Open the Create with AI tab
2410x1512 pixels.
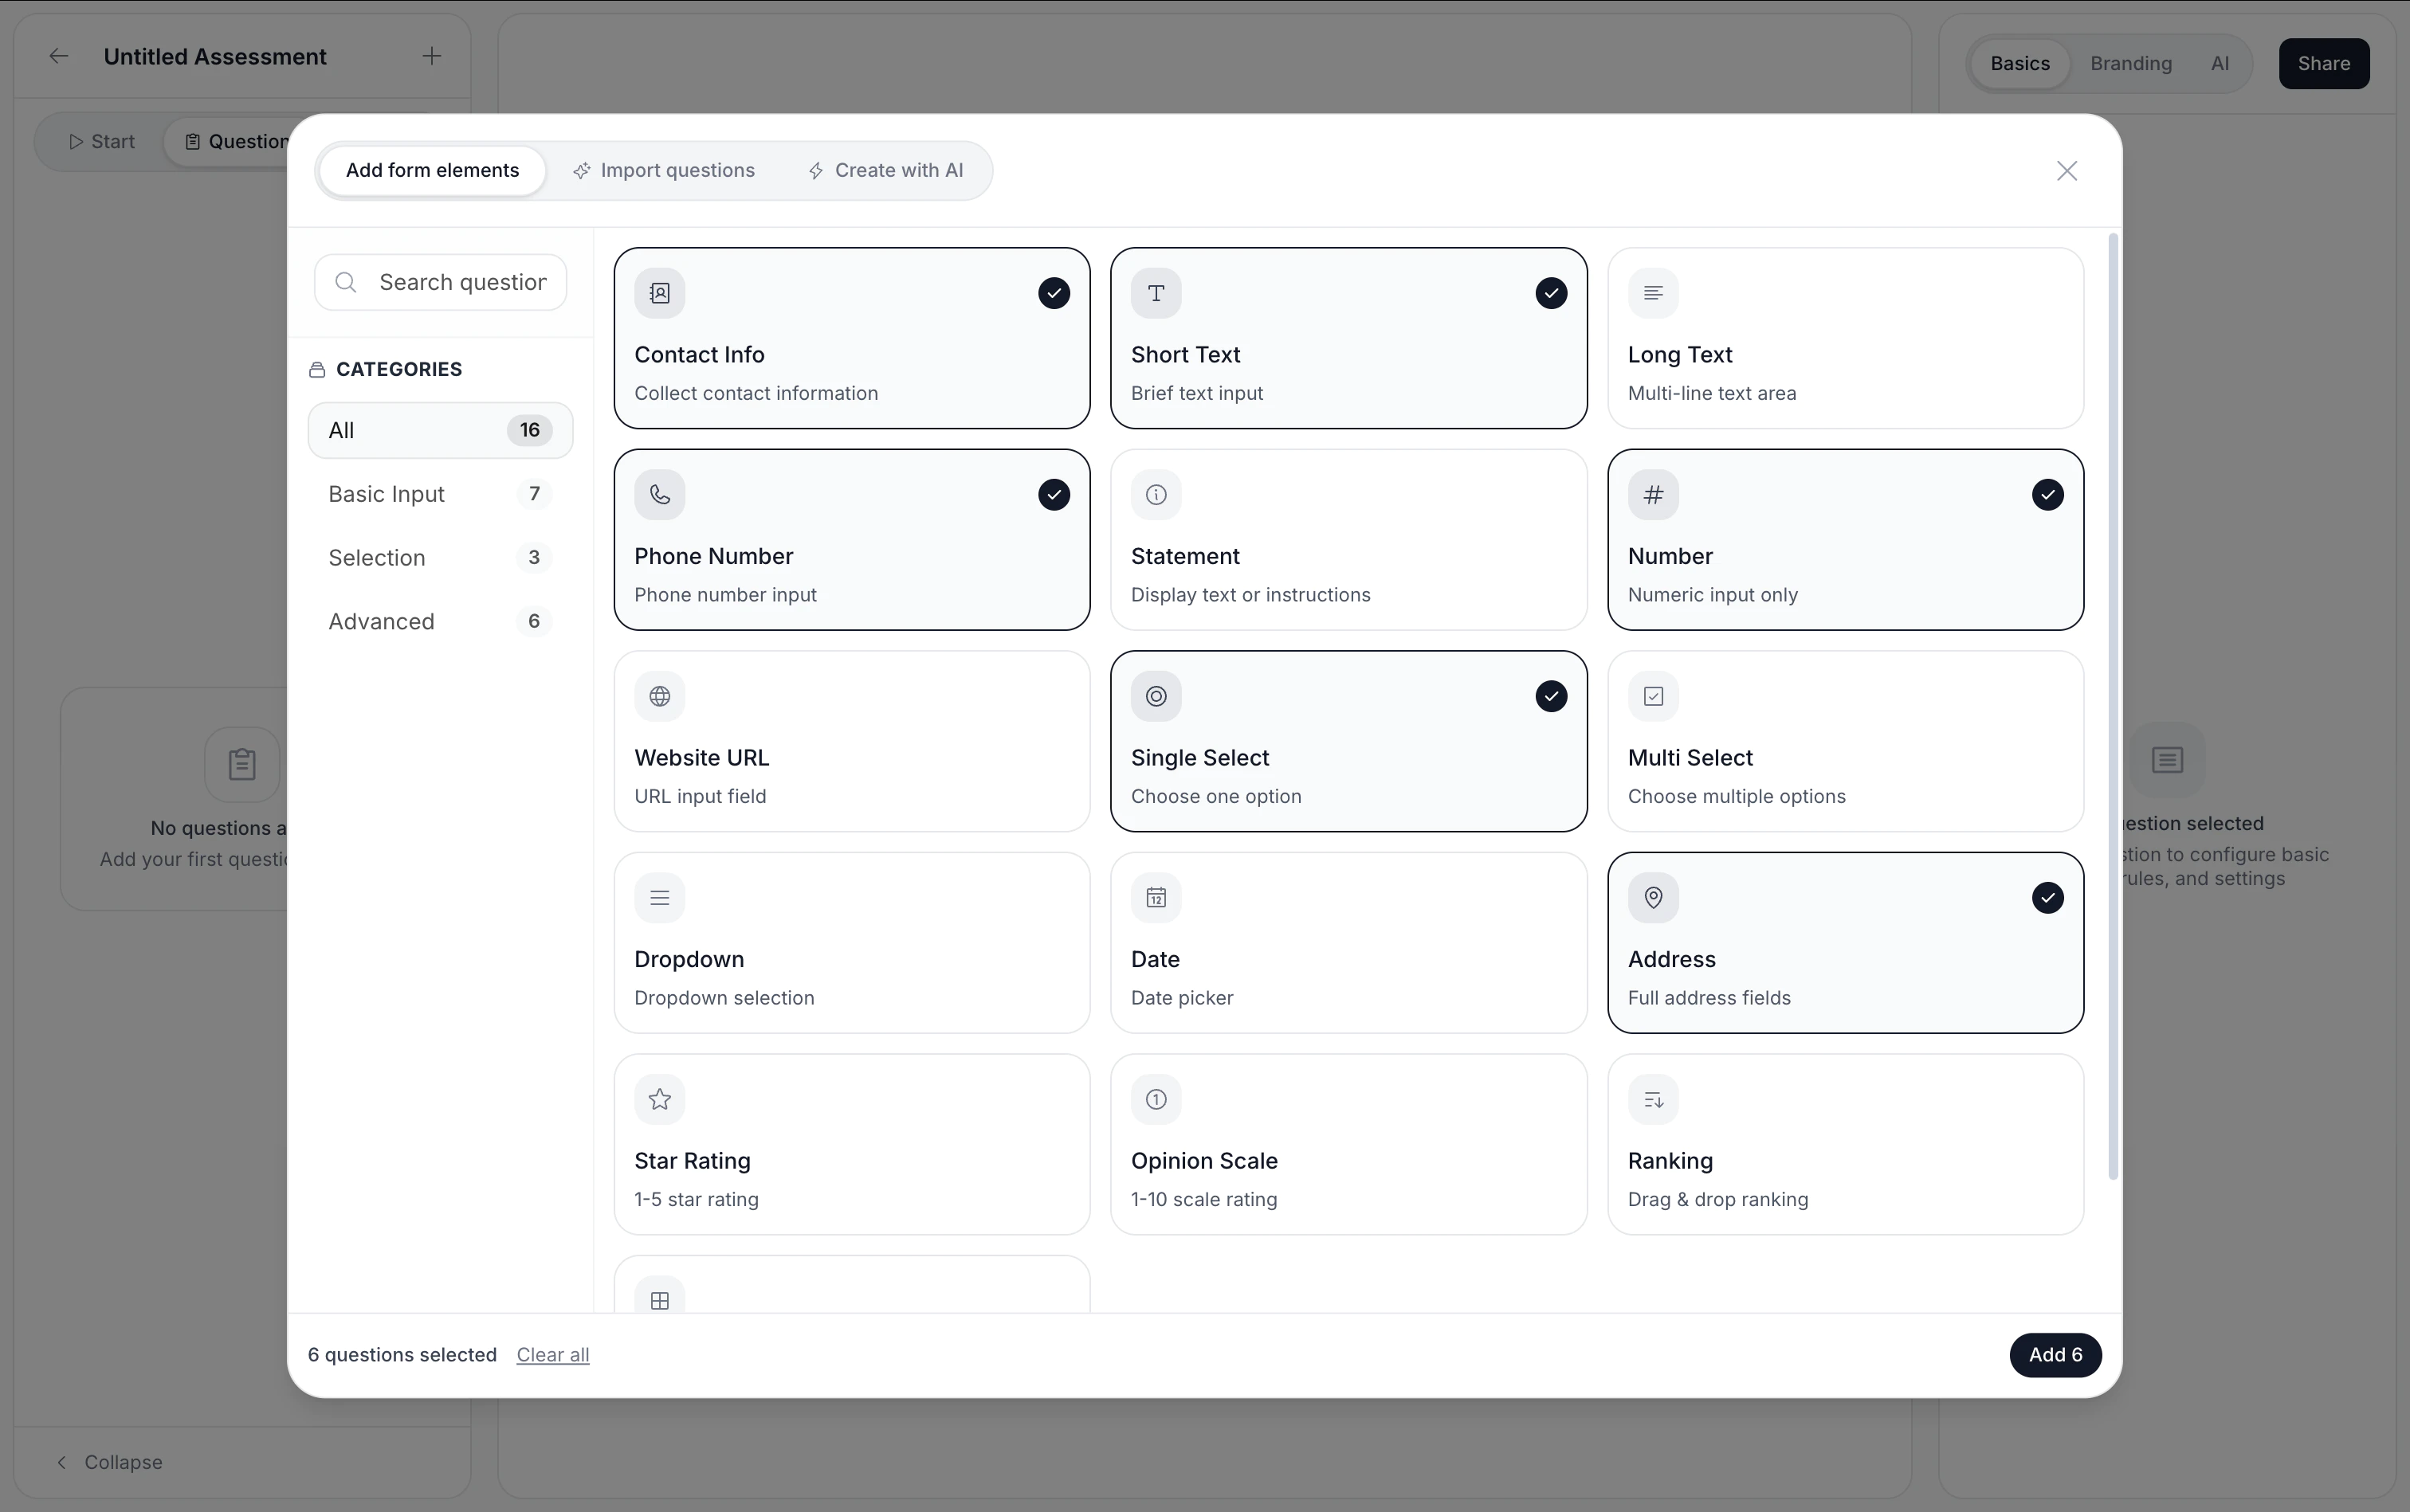[885, 170]
